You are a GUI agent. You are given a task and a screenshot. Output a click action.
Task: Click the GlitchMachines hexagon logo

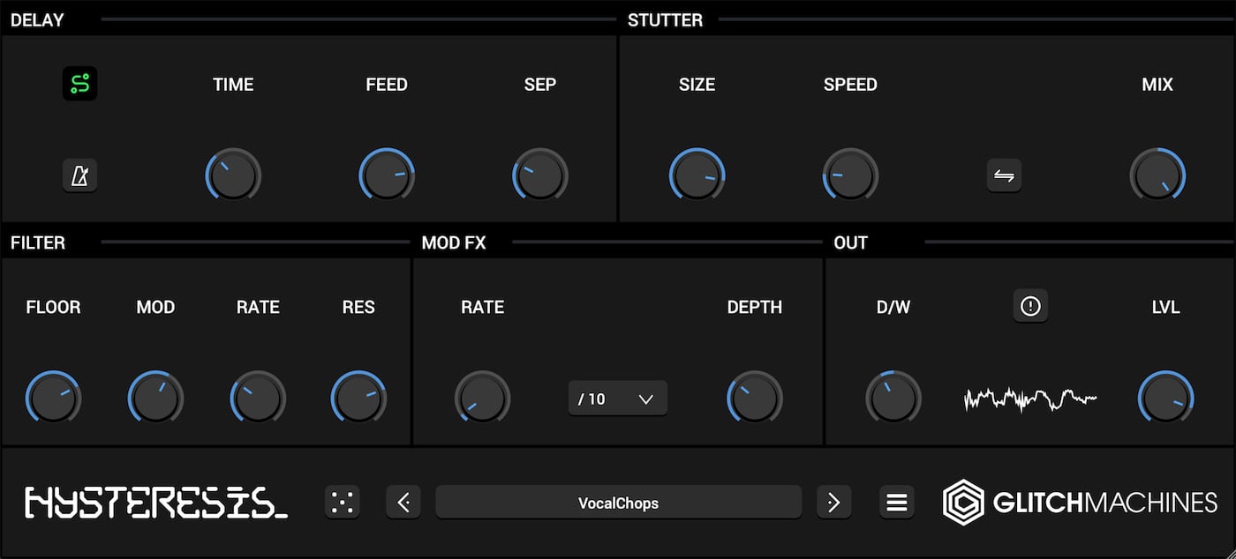(x=963, y=503)
